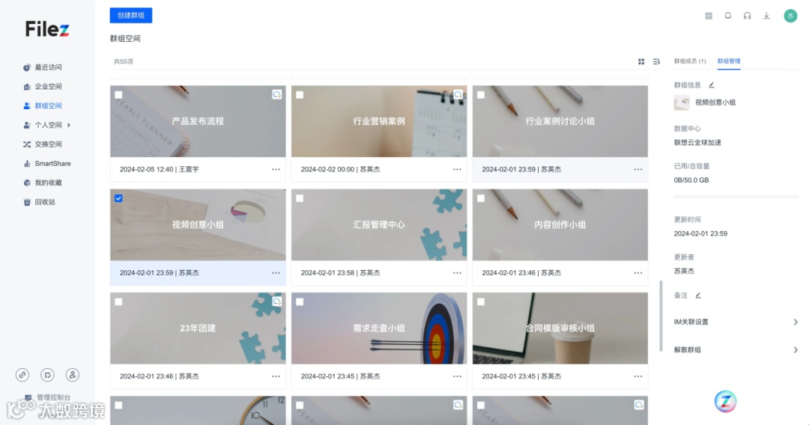Edit 群组信息 with pencil icon

[x=712, y=85]
